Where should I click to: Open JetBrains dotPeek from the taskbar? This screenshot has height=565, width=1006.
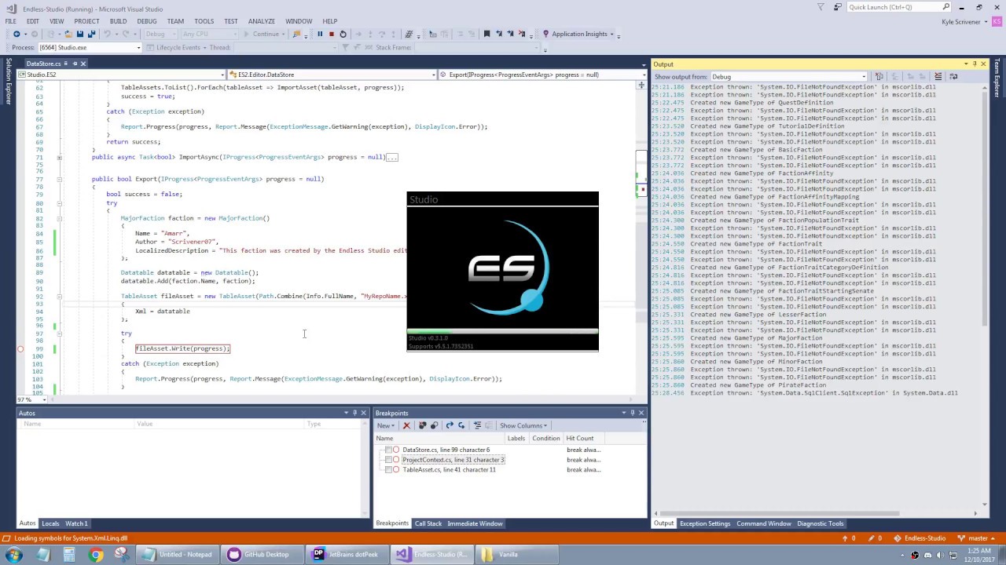click(x=346, y=554)
